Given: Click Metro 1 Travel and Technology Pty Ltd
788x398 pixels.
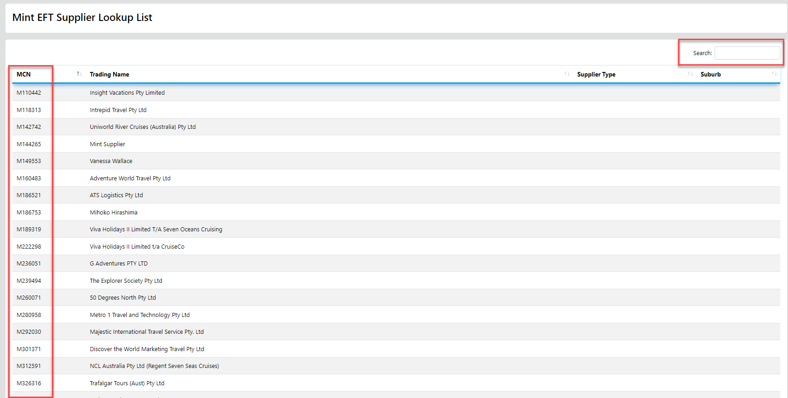Looking at the screenshot, I should 140,315.
